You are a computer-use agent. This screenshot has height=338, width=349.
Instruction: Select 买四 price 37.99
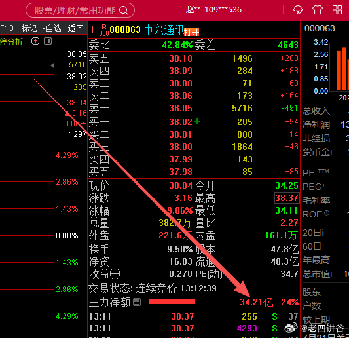click(181, 159)
